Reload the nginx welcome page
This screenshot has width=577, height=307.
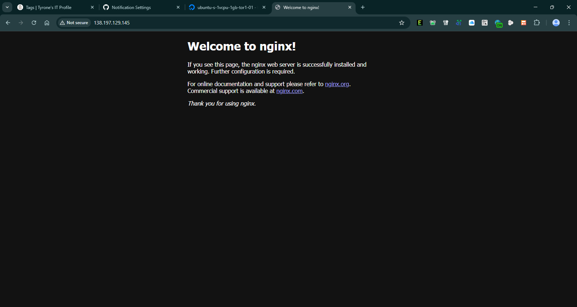[34, 23]
